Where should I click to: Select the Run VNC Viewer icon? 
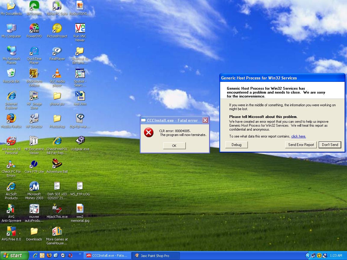point(80,32)
